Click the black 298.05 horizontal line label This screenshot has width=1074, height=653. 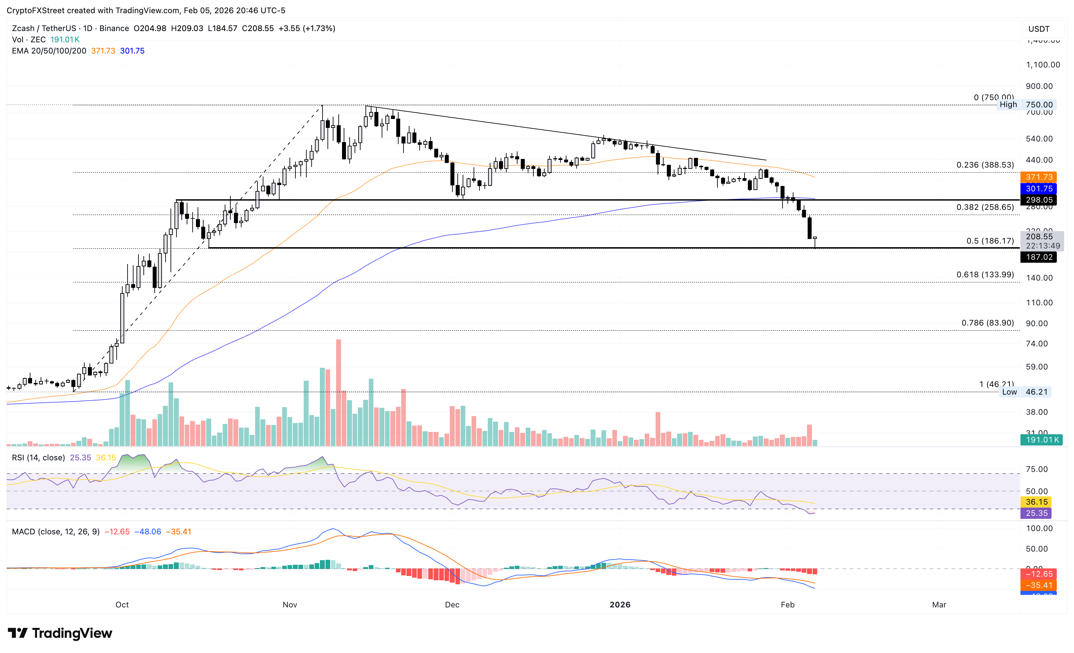(x=1038, y=200)
